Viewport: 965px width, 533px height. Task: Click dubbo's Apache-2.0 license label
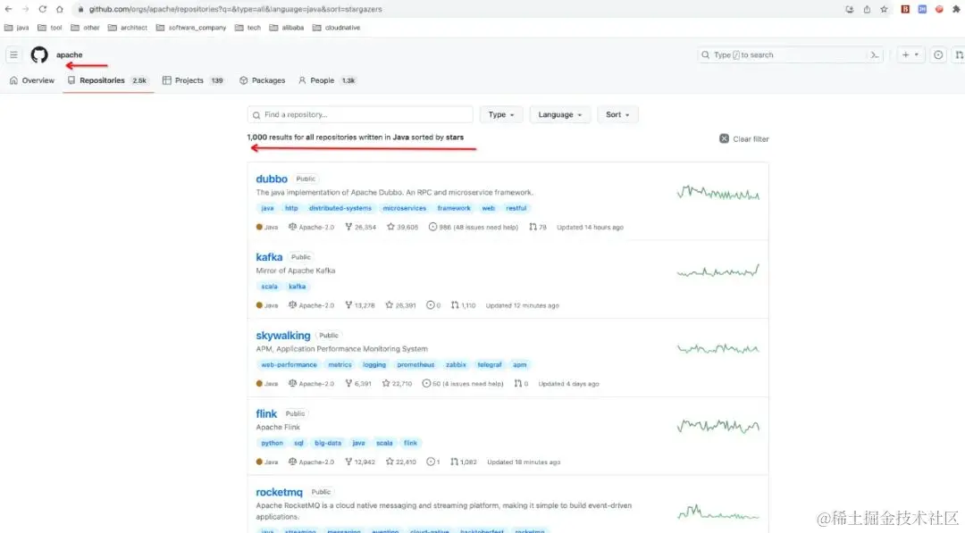pyautogui.click(x=312, y=227)
